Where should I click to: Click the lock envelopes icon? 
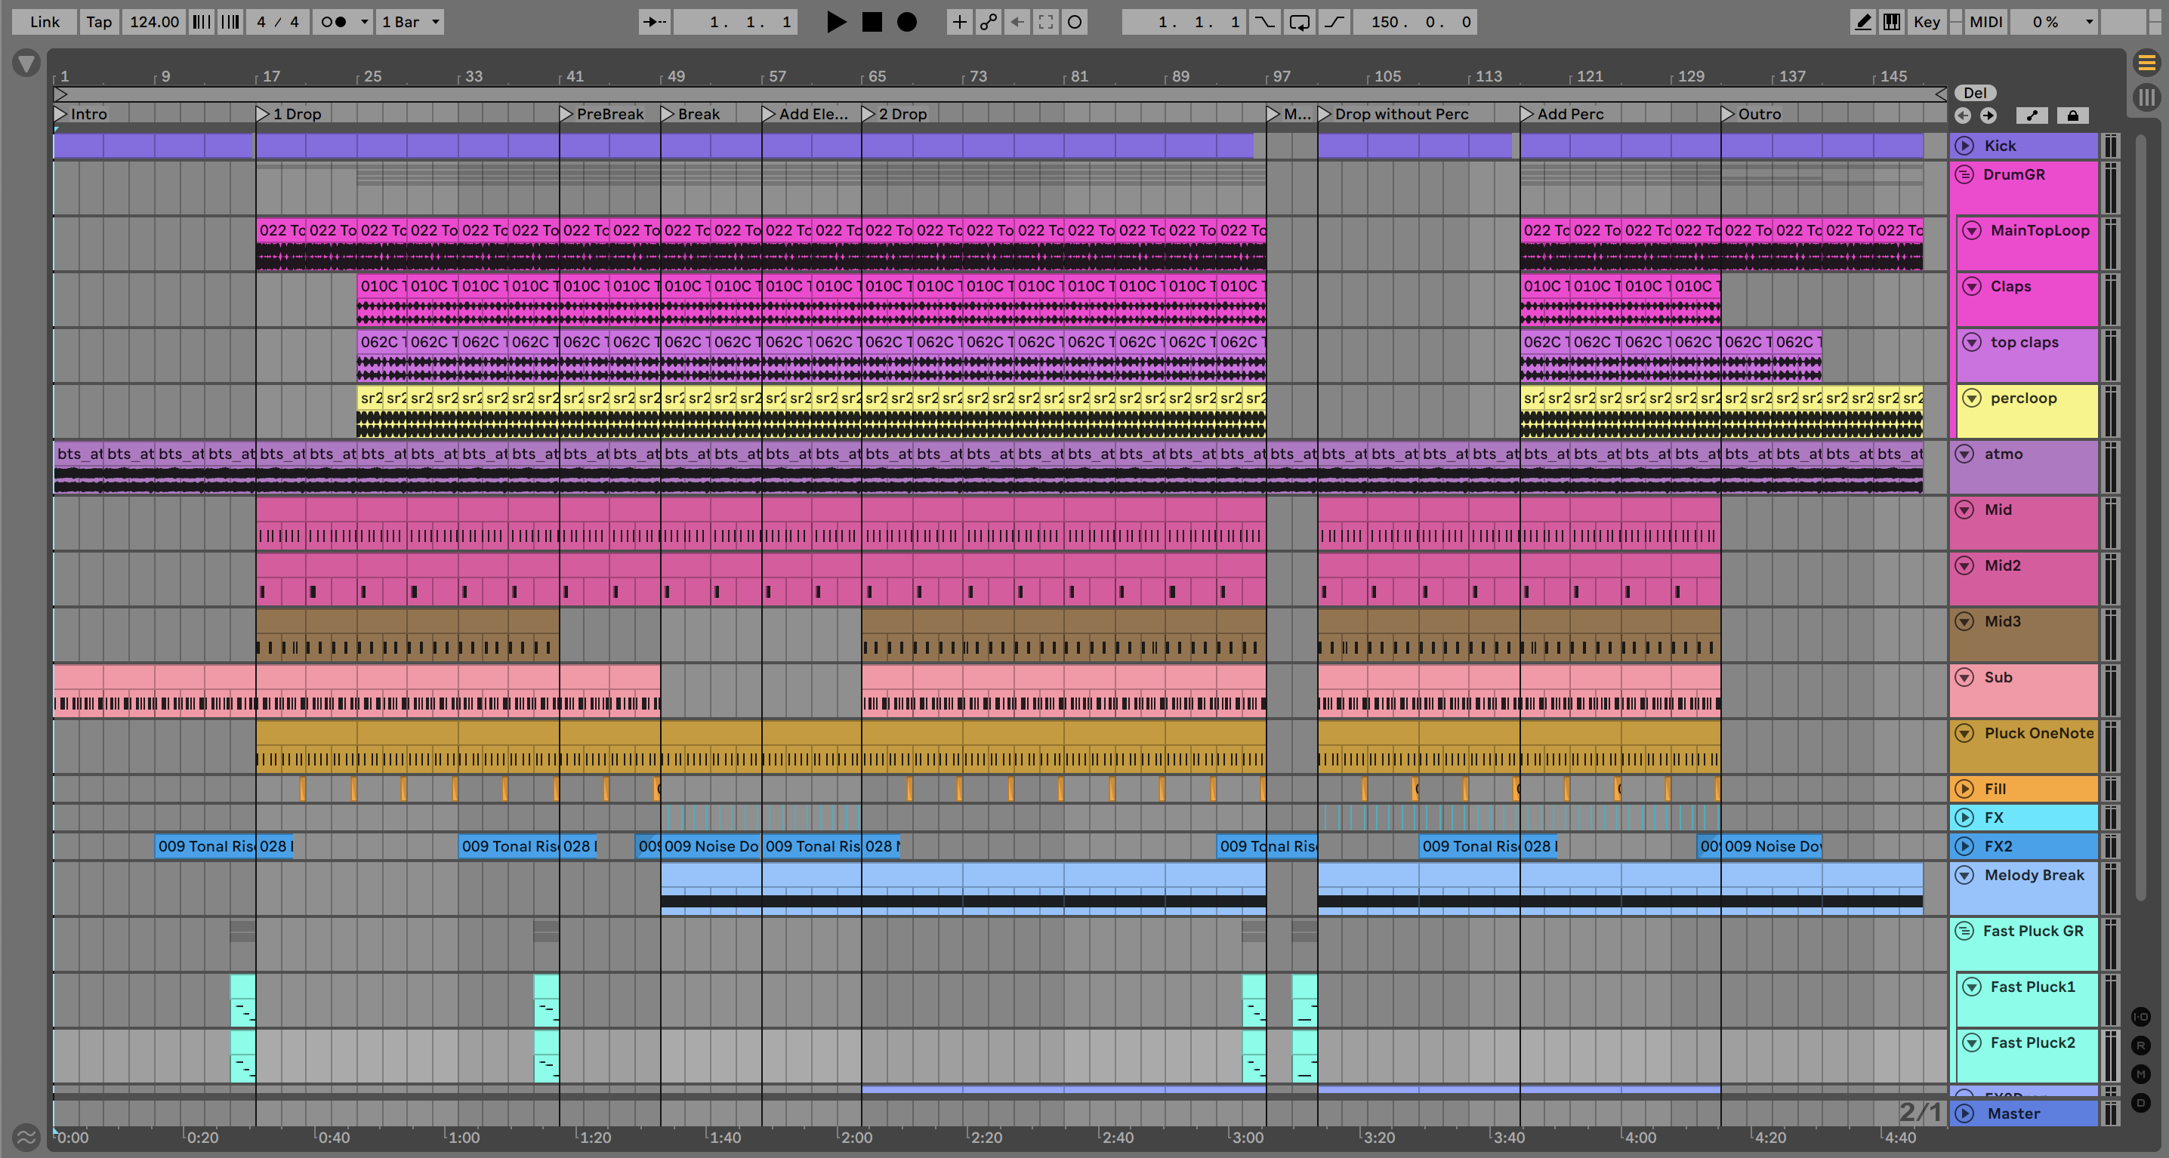2072,115
